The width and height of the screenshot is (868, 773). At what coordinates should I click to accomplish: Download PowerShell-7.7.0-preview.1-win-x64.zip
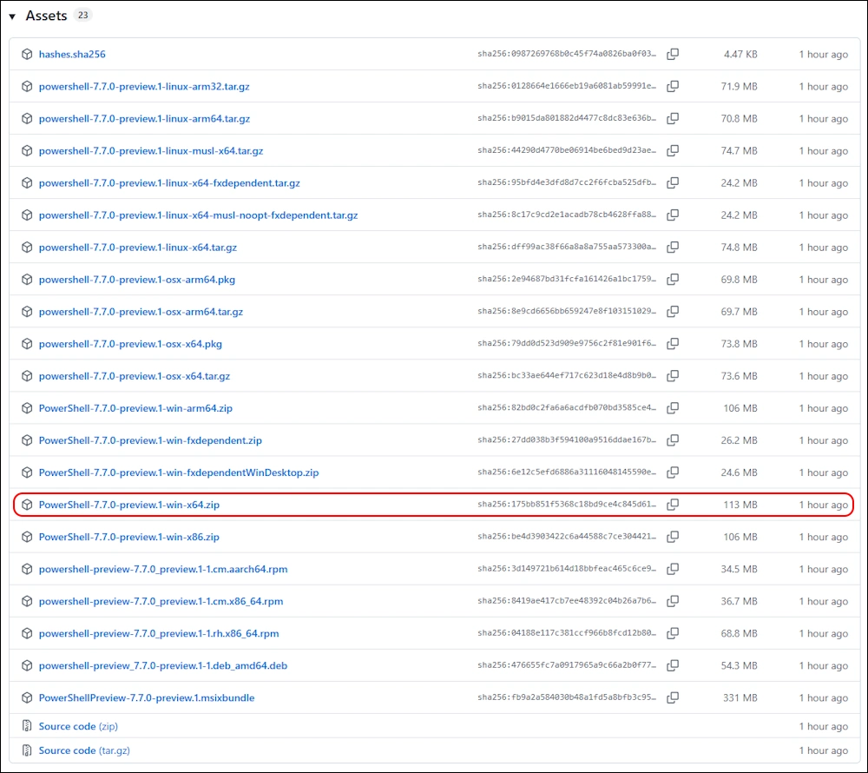[x=127, y=505]
